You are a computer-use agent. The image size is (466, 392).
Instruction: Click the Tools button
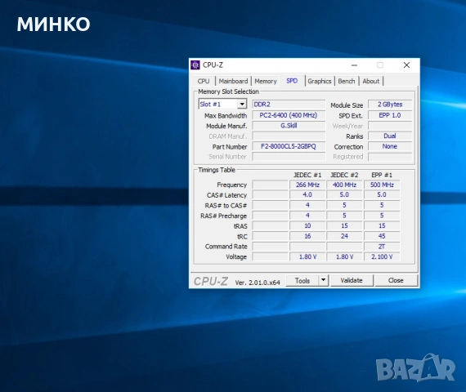coord(302,280)
